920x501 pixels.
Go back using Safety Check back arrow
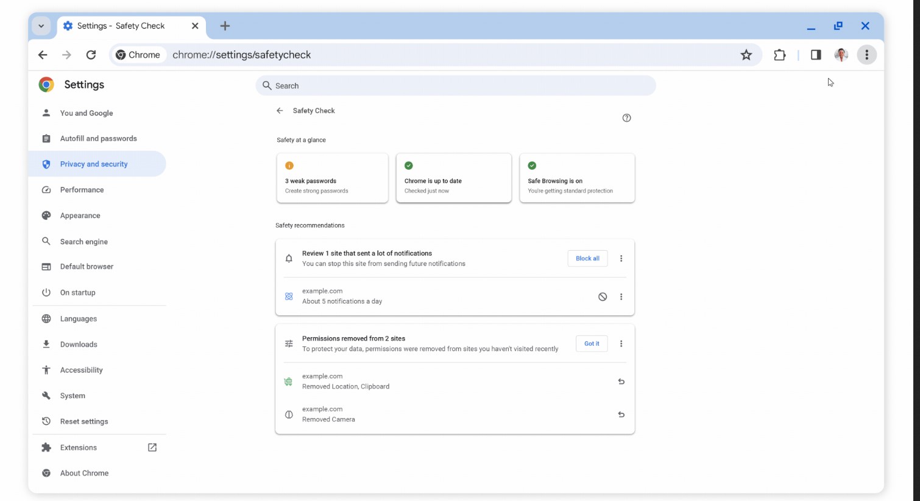(280, 111)
